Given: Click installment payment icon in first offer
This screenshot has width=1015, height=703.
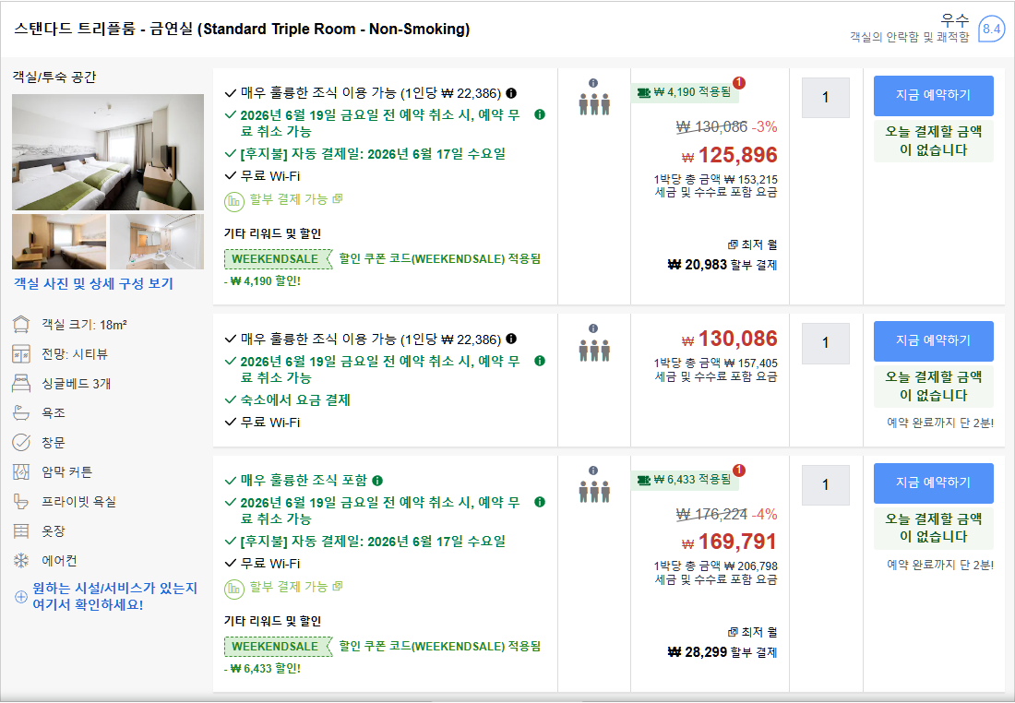Looking at the screenshot, I should coord(233,201).
